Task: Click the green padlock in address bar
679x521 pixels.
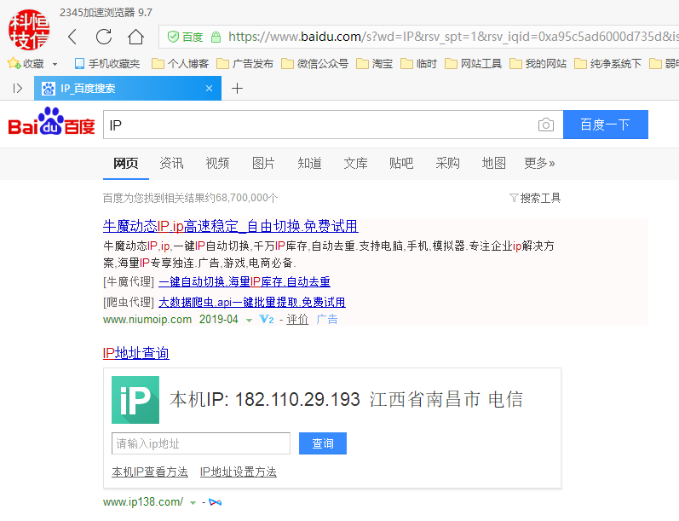Action: (x=216, y=37)
